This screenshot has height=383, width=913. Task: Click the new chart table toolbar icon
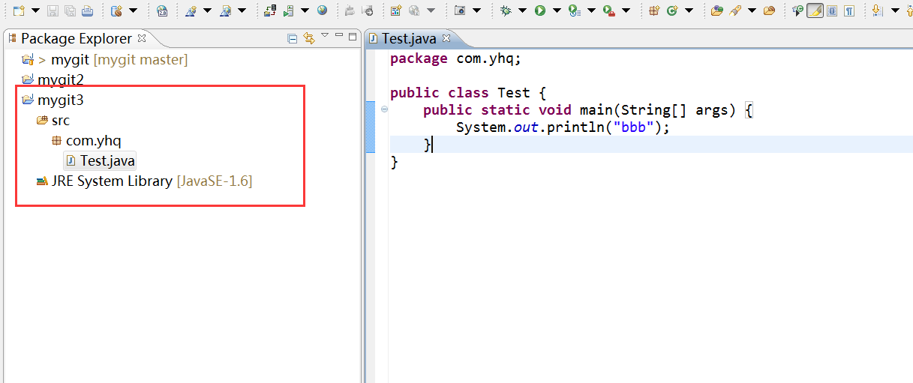(x=395, y=10)
